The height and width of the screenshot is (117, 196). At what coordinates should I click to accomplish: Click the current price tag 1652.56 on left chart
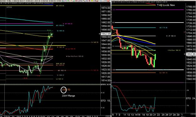pyautogui.click(x=106, y=34)
